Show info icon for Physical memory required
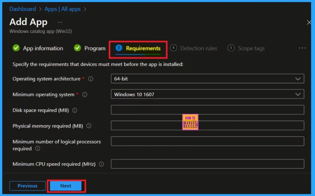Screen dimensions: 315x196 tap(89, 126)
